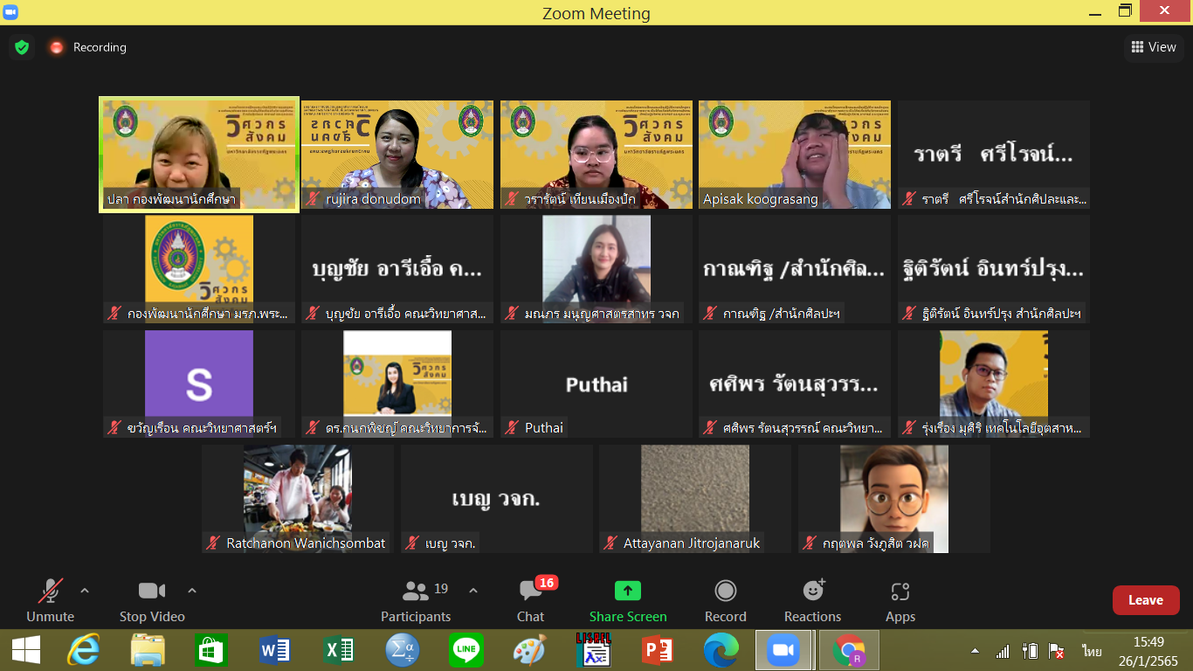Open Microsoft Word from taskbar
Image resolution: width=1193 pixels, height=671 pixels.
coord(275,650)
